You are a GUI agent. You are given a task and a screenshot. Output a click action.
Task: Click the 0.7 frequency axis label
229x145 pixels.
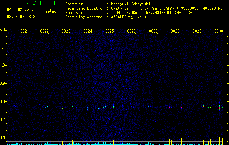(x=3, y=120)
